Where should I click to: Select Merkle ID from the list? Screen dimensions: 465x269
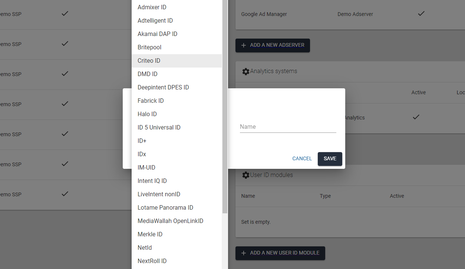coord(177,234)
